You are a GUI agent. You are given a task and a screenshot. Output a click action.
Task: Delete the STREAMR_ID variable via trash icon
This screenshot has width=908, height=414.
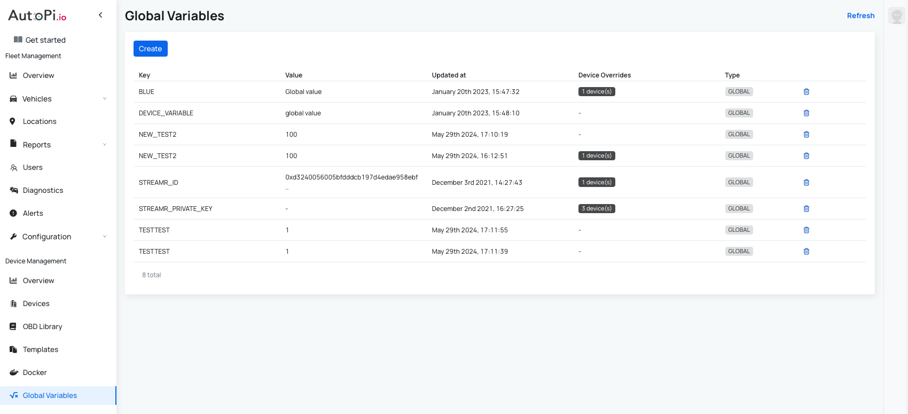pyautogui.click(x=806, y=183)
